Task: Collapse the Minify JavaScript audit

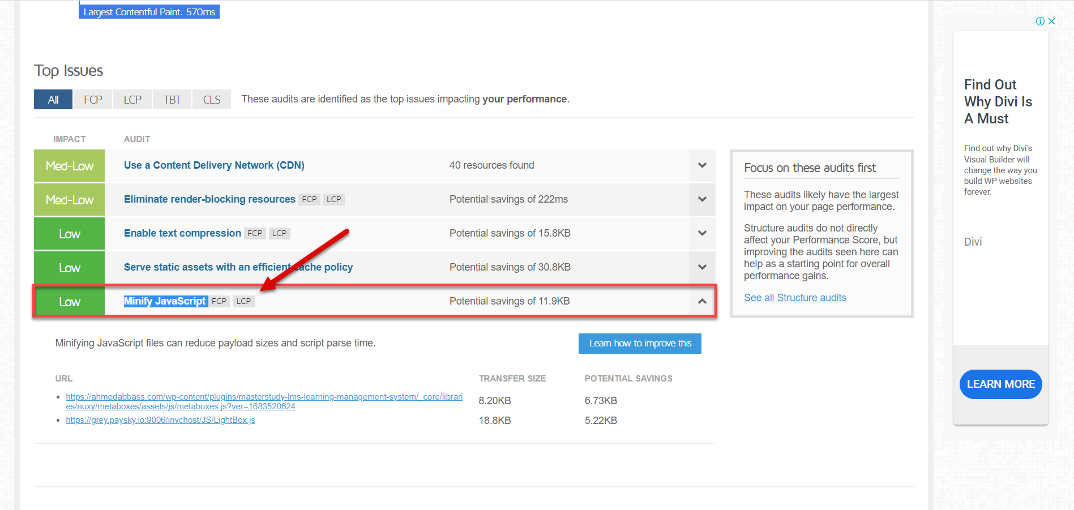Action: 702,301
